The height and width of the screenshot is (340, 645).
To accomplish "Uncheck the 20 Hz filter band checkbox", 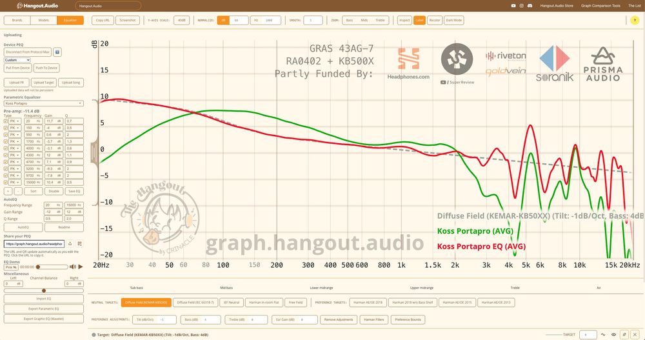I will coord(6,121).
